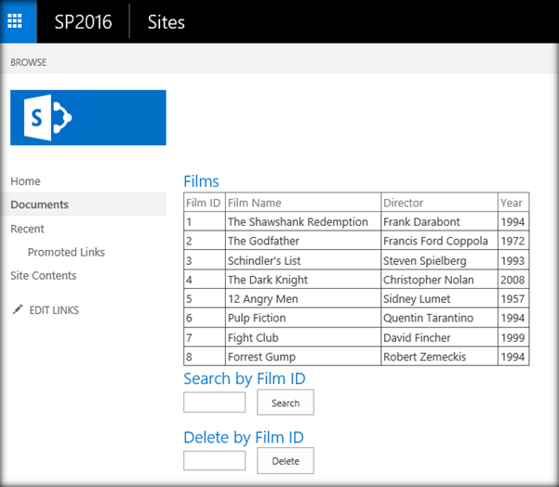Click the SharePoint site logo
The height and width of the screenshot is (487, 559).
(88, 117)
